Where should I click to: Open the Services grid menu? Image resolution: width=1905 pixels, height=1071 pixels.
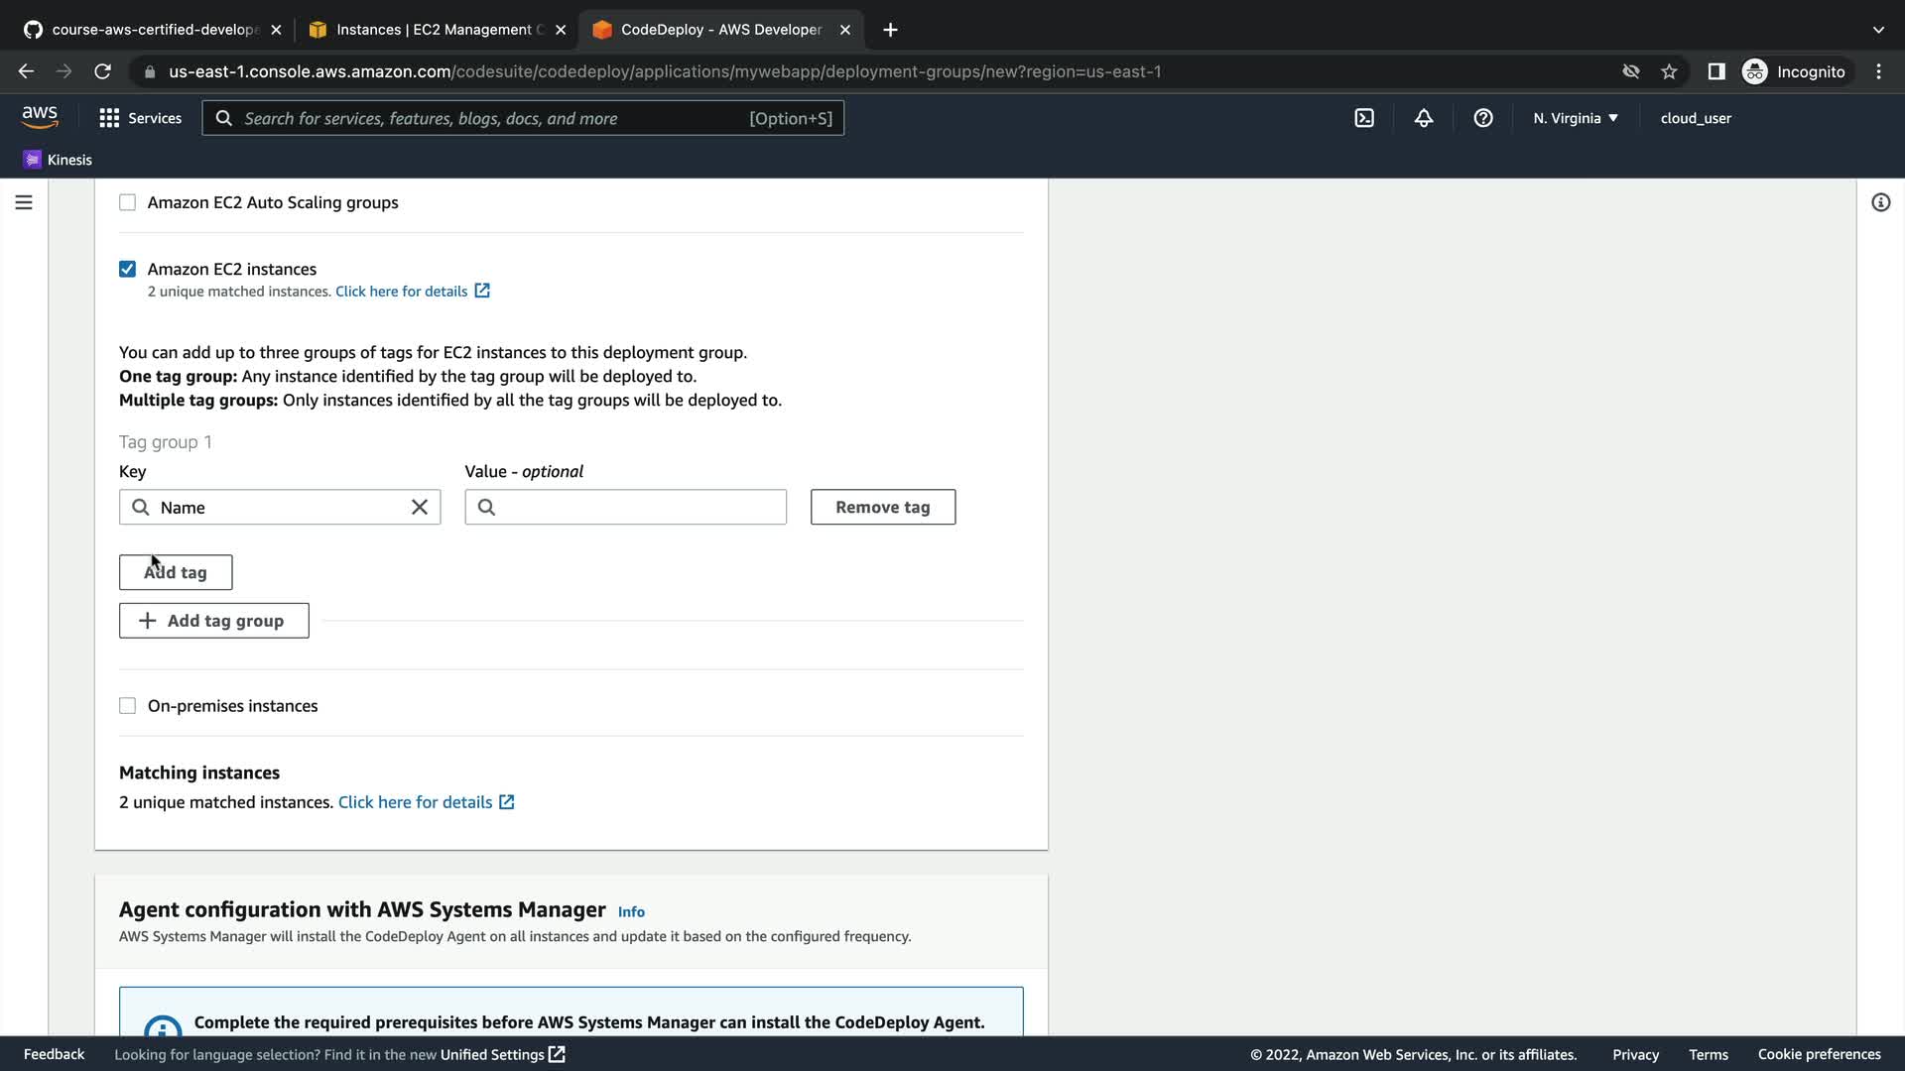click(140, 118)
